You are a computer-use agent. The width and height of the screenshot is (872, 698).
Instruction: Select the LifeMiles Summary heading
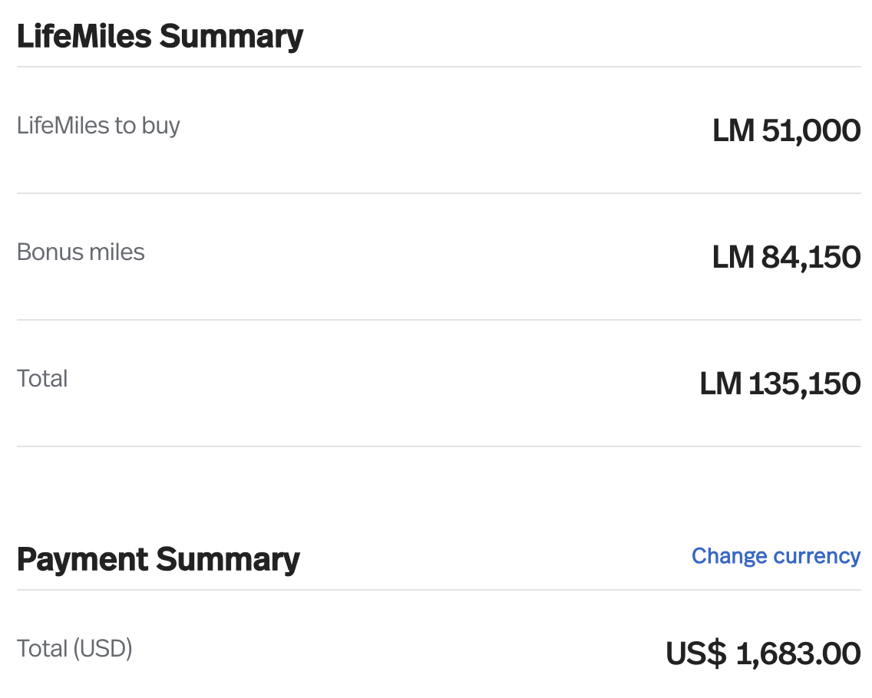160,37
